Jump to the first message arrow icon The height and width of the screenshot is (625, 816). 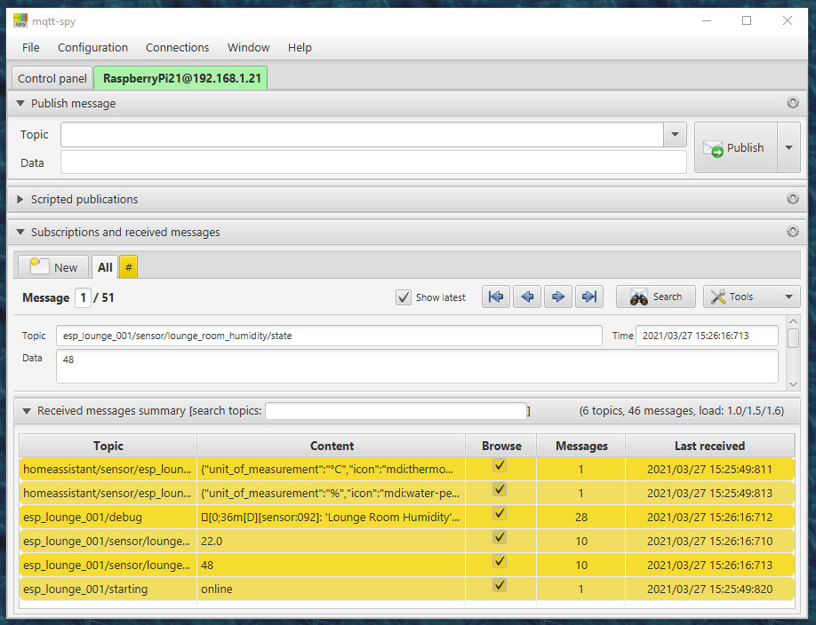496,297
